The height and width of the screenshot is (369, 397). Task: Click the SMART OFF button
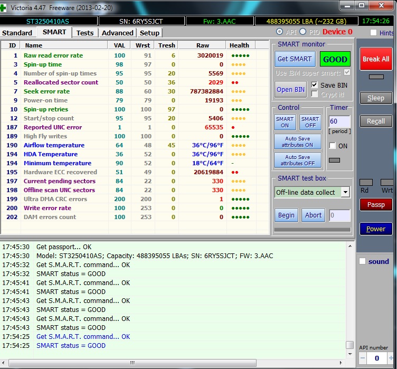(x=310, y=122)
